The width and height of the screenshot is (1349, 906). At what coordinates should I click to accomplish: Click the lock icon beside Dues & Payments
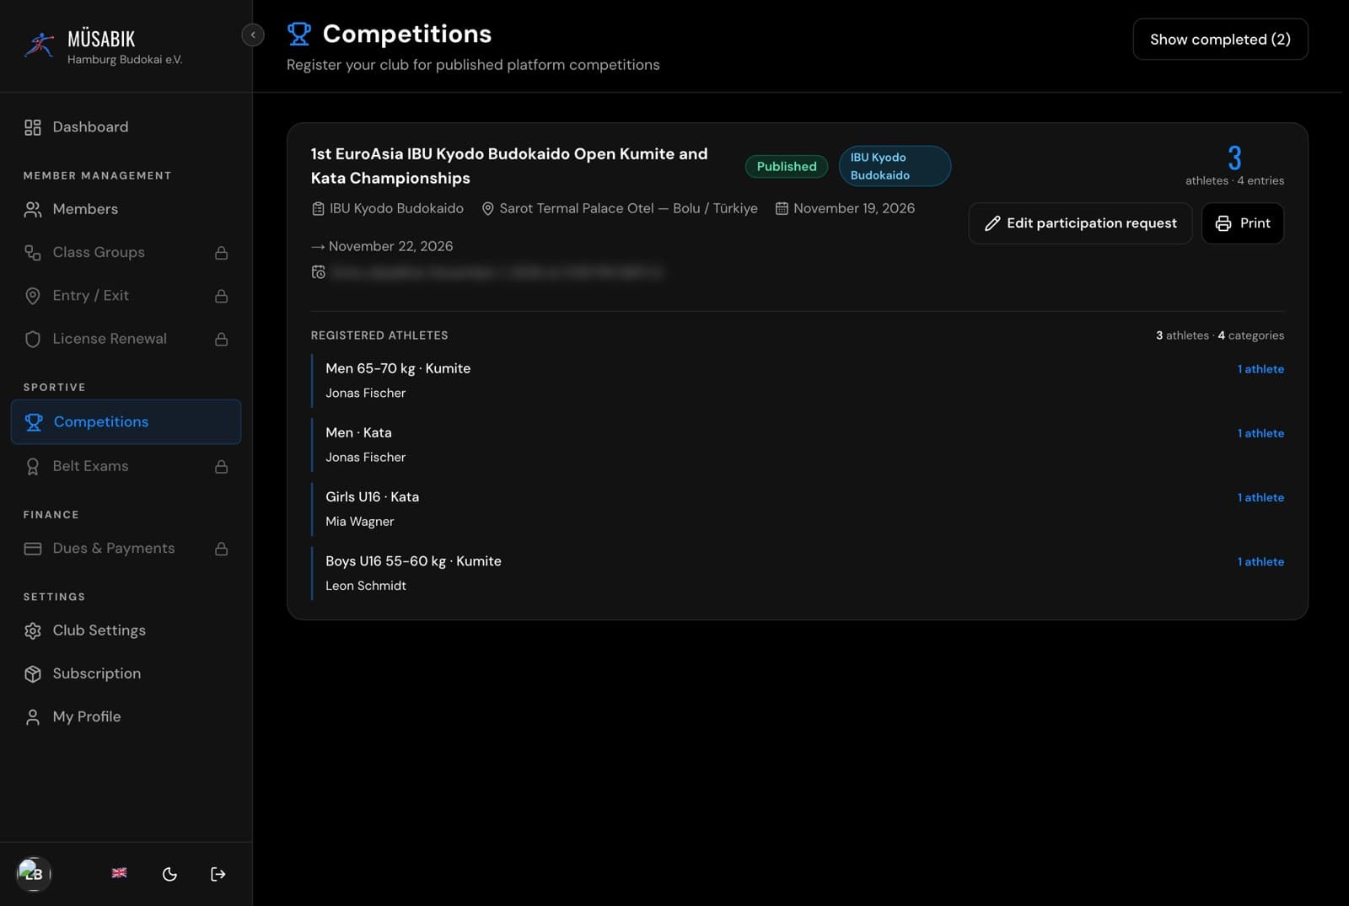click(221, 549)
